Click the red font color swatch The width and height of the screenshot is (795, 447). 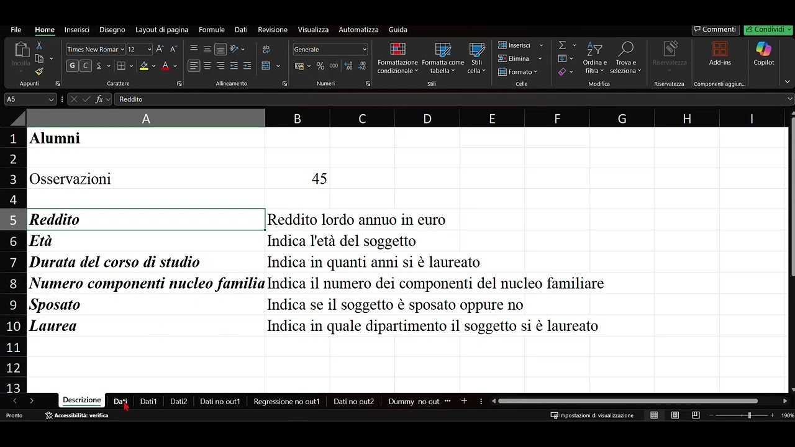[x=165, y=66]
